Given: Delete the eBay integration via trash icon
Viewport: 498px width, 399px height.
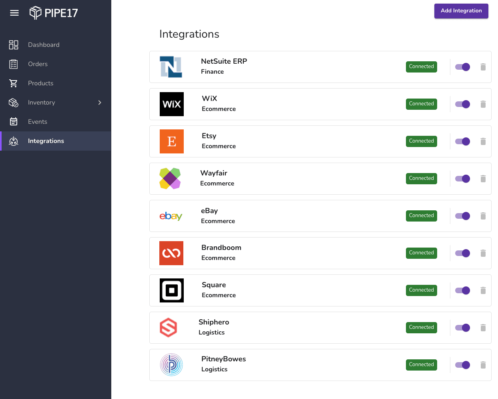Looking at the screenshot, I should point(483,216).
